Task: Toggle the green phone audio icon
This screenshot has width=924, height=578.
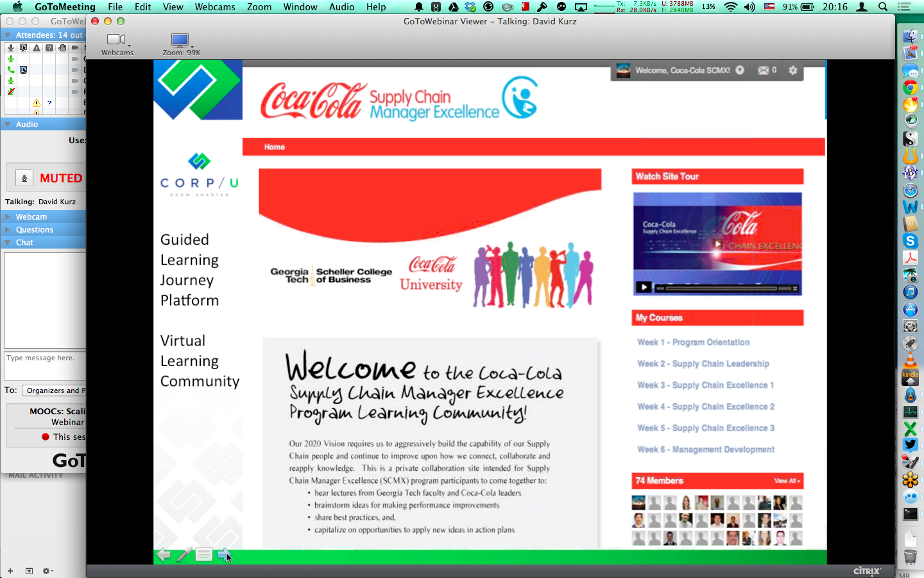Action: point(11,70)
